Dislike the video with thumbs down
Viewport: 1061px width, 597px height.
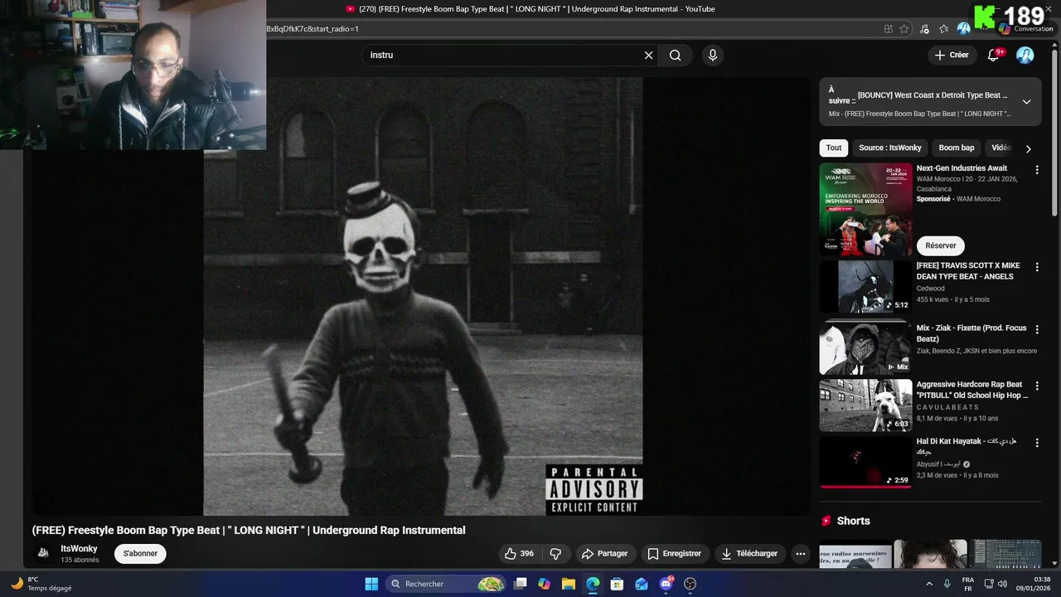[x=556, y=554]
